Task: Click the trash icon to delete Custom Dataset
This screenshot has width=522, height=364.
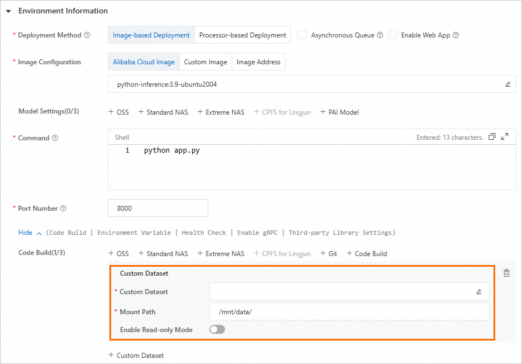Action: click(x=506, y=273)
